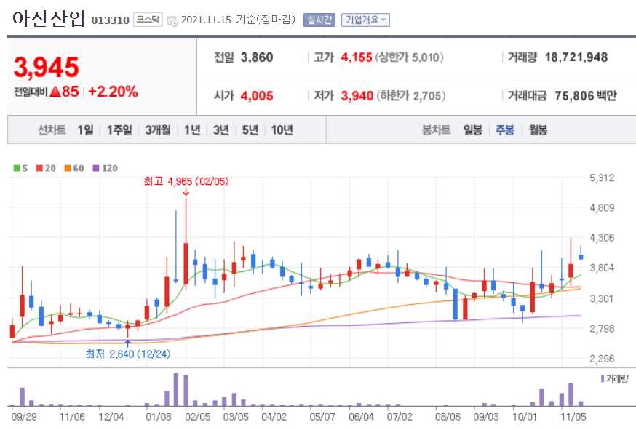Click the 실시간 button

tap(319, 20)
